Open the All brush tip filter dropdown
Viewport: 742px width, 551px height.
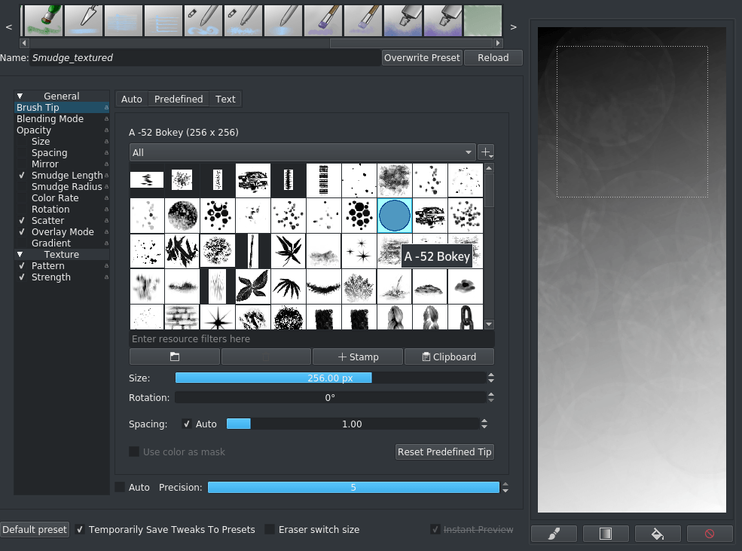pyautogui.click(x=301, y=152)
